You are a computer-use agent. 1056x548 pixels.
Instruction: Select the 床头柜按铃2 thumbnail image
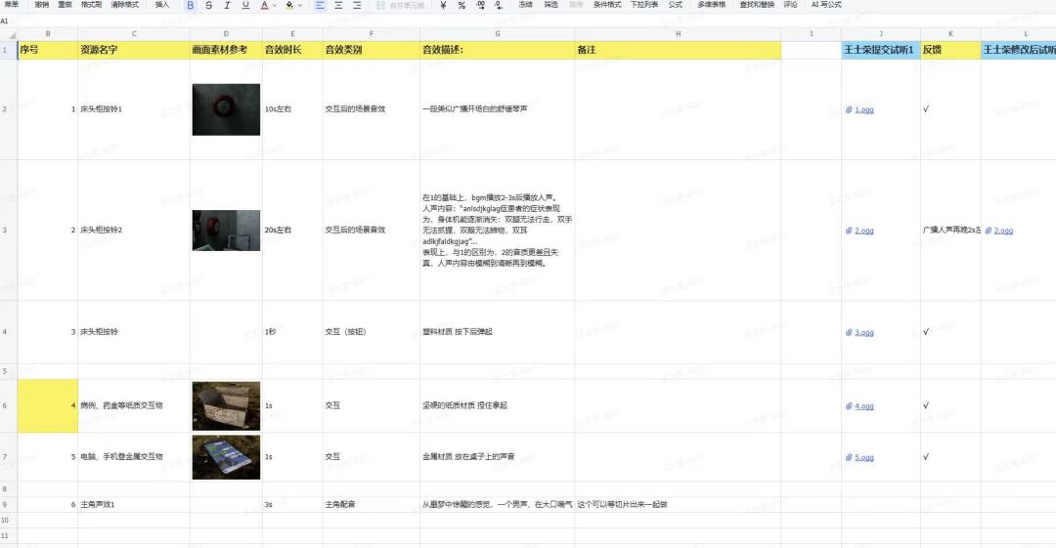coord(226,231)
